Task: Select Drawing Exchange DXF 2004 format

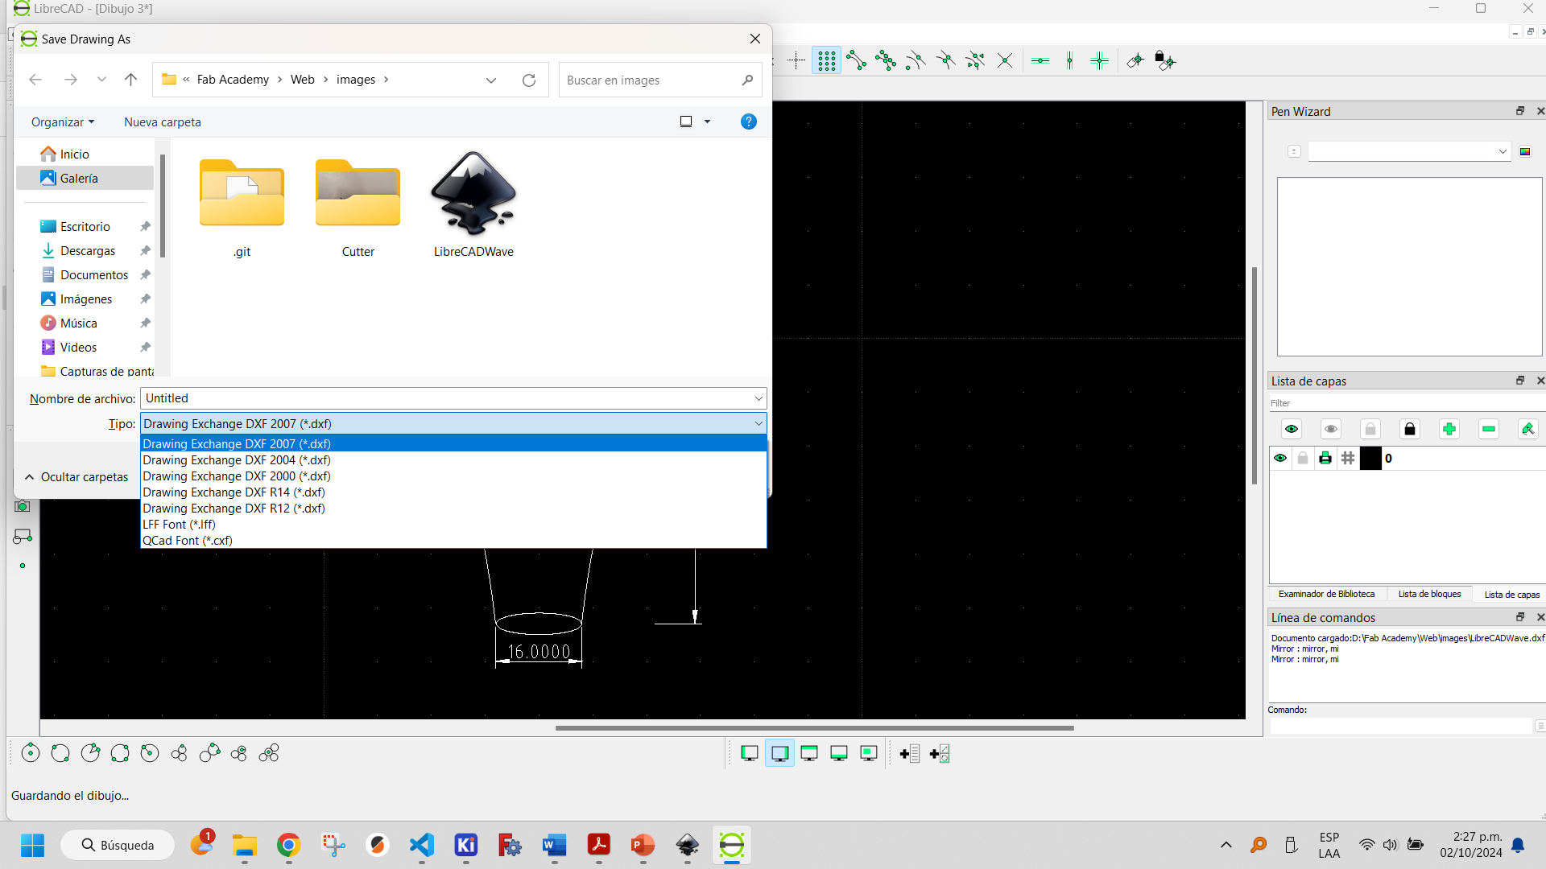Action: coord(453,460)
